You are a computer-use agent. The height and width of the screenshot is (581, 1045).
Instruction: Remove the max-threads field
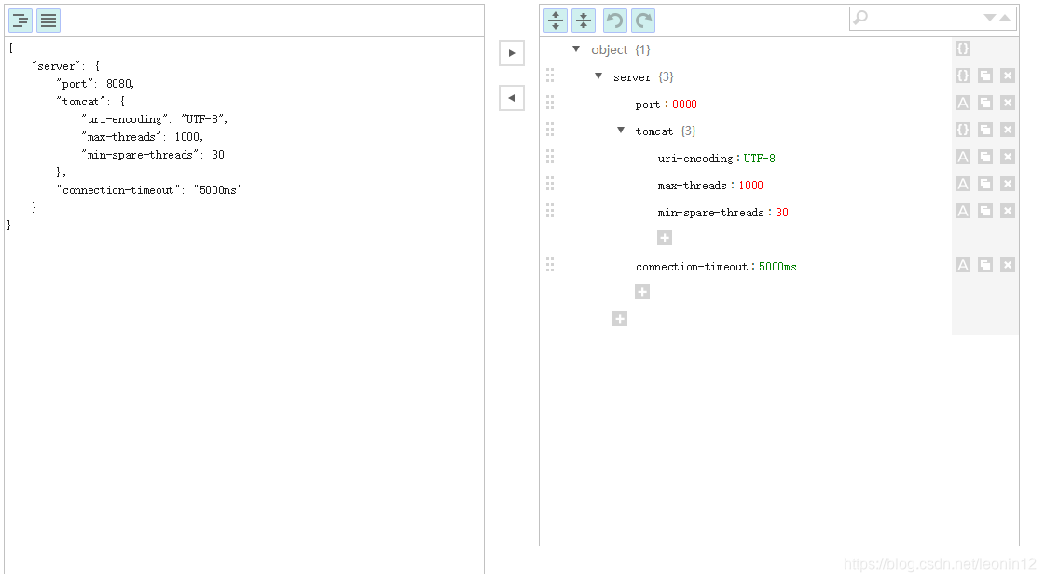[1008, 184]
